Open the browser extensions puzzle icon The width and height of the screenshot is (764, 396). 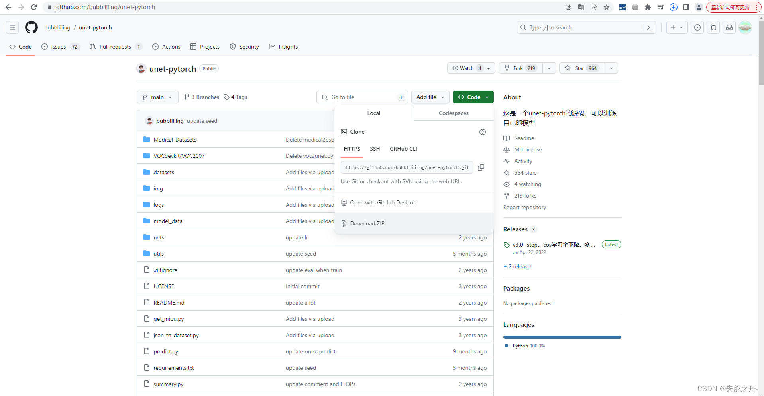[648, 7]
